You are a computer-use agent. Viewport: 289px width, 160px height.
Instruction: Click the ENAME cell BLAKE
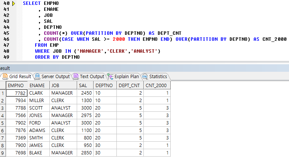click(x=39, y=153)
